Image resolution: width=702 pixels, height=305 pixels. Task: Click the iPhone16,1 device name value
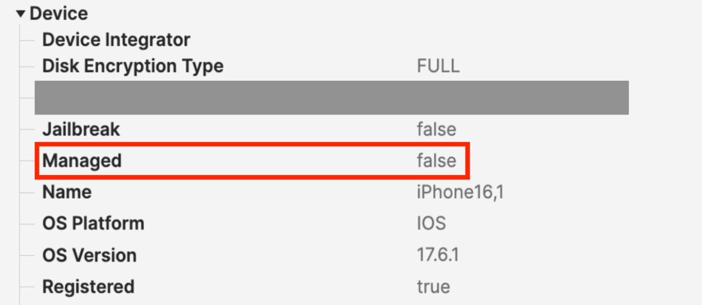click(460, 192)
